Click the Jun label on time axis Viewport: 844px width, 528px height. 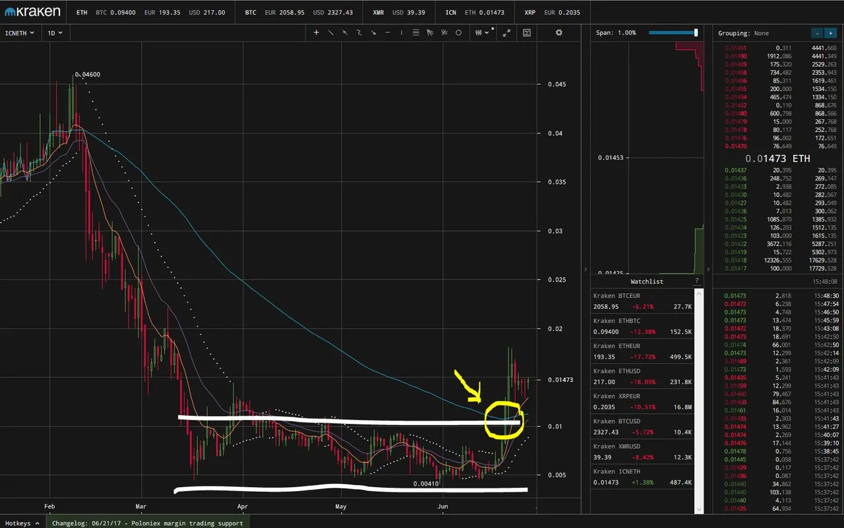(x=444, y=506)
